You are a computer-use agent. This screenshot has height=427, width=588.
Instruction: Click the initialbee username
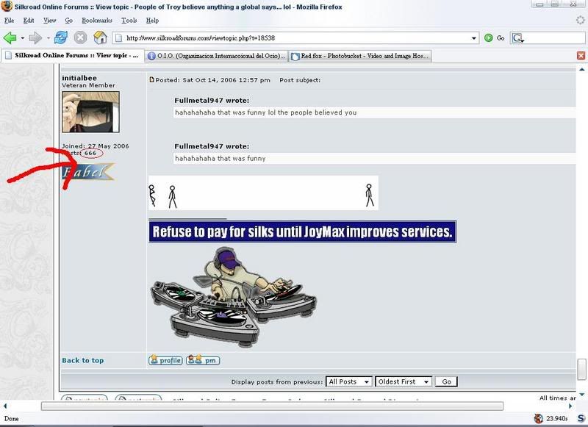(x=79, y=78)
